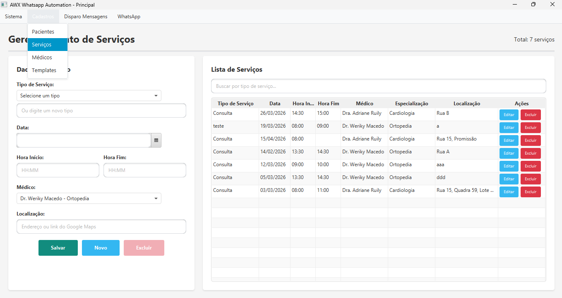
Task: Click the Localização address input
Action: click(101, 227)
